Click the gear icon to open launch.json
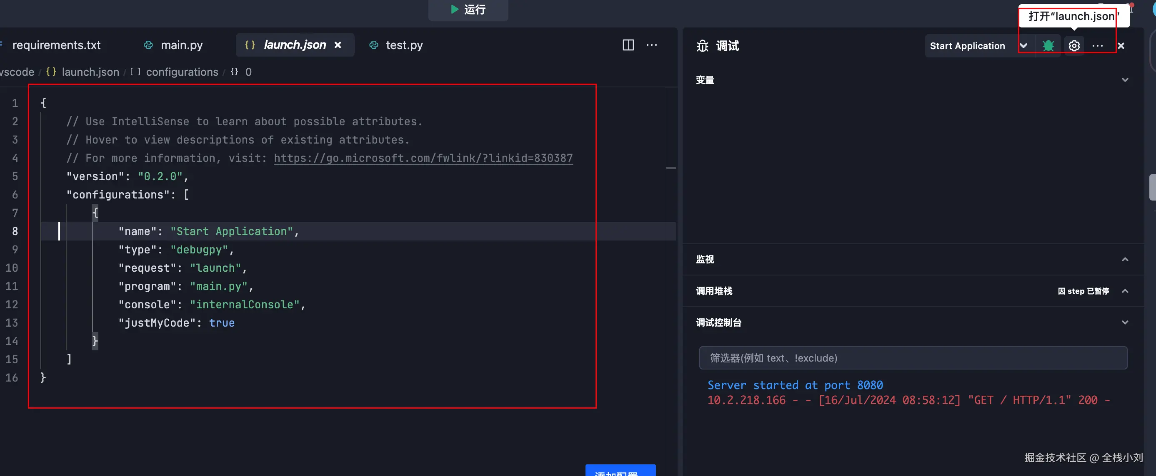The image size is (1156, 476). 1074,46
